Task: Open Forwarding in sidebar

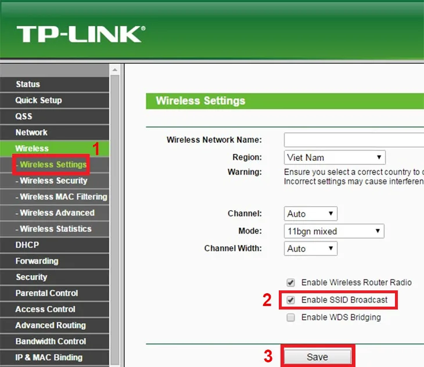Action: pos(55,261)
